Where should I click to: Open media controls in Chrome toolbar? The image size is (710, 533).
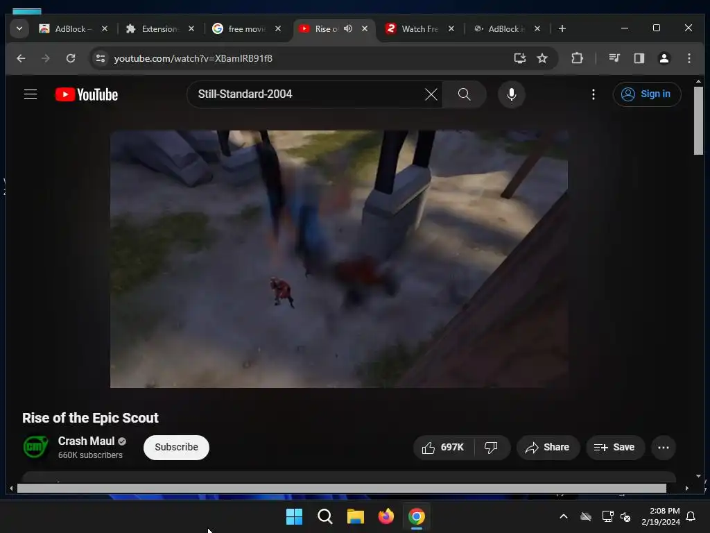614,58
